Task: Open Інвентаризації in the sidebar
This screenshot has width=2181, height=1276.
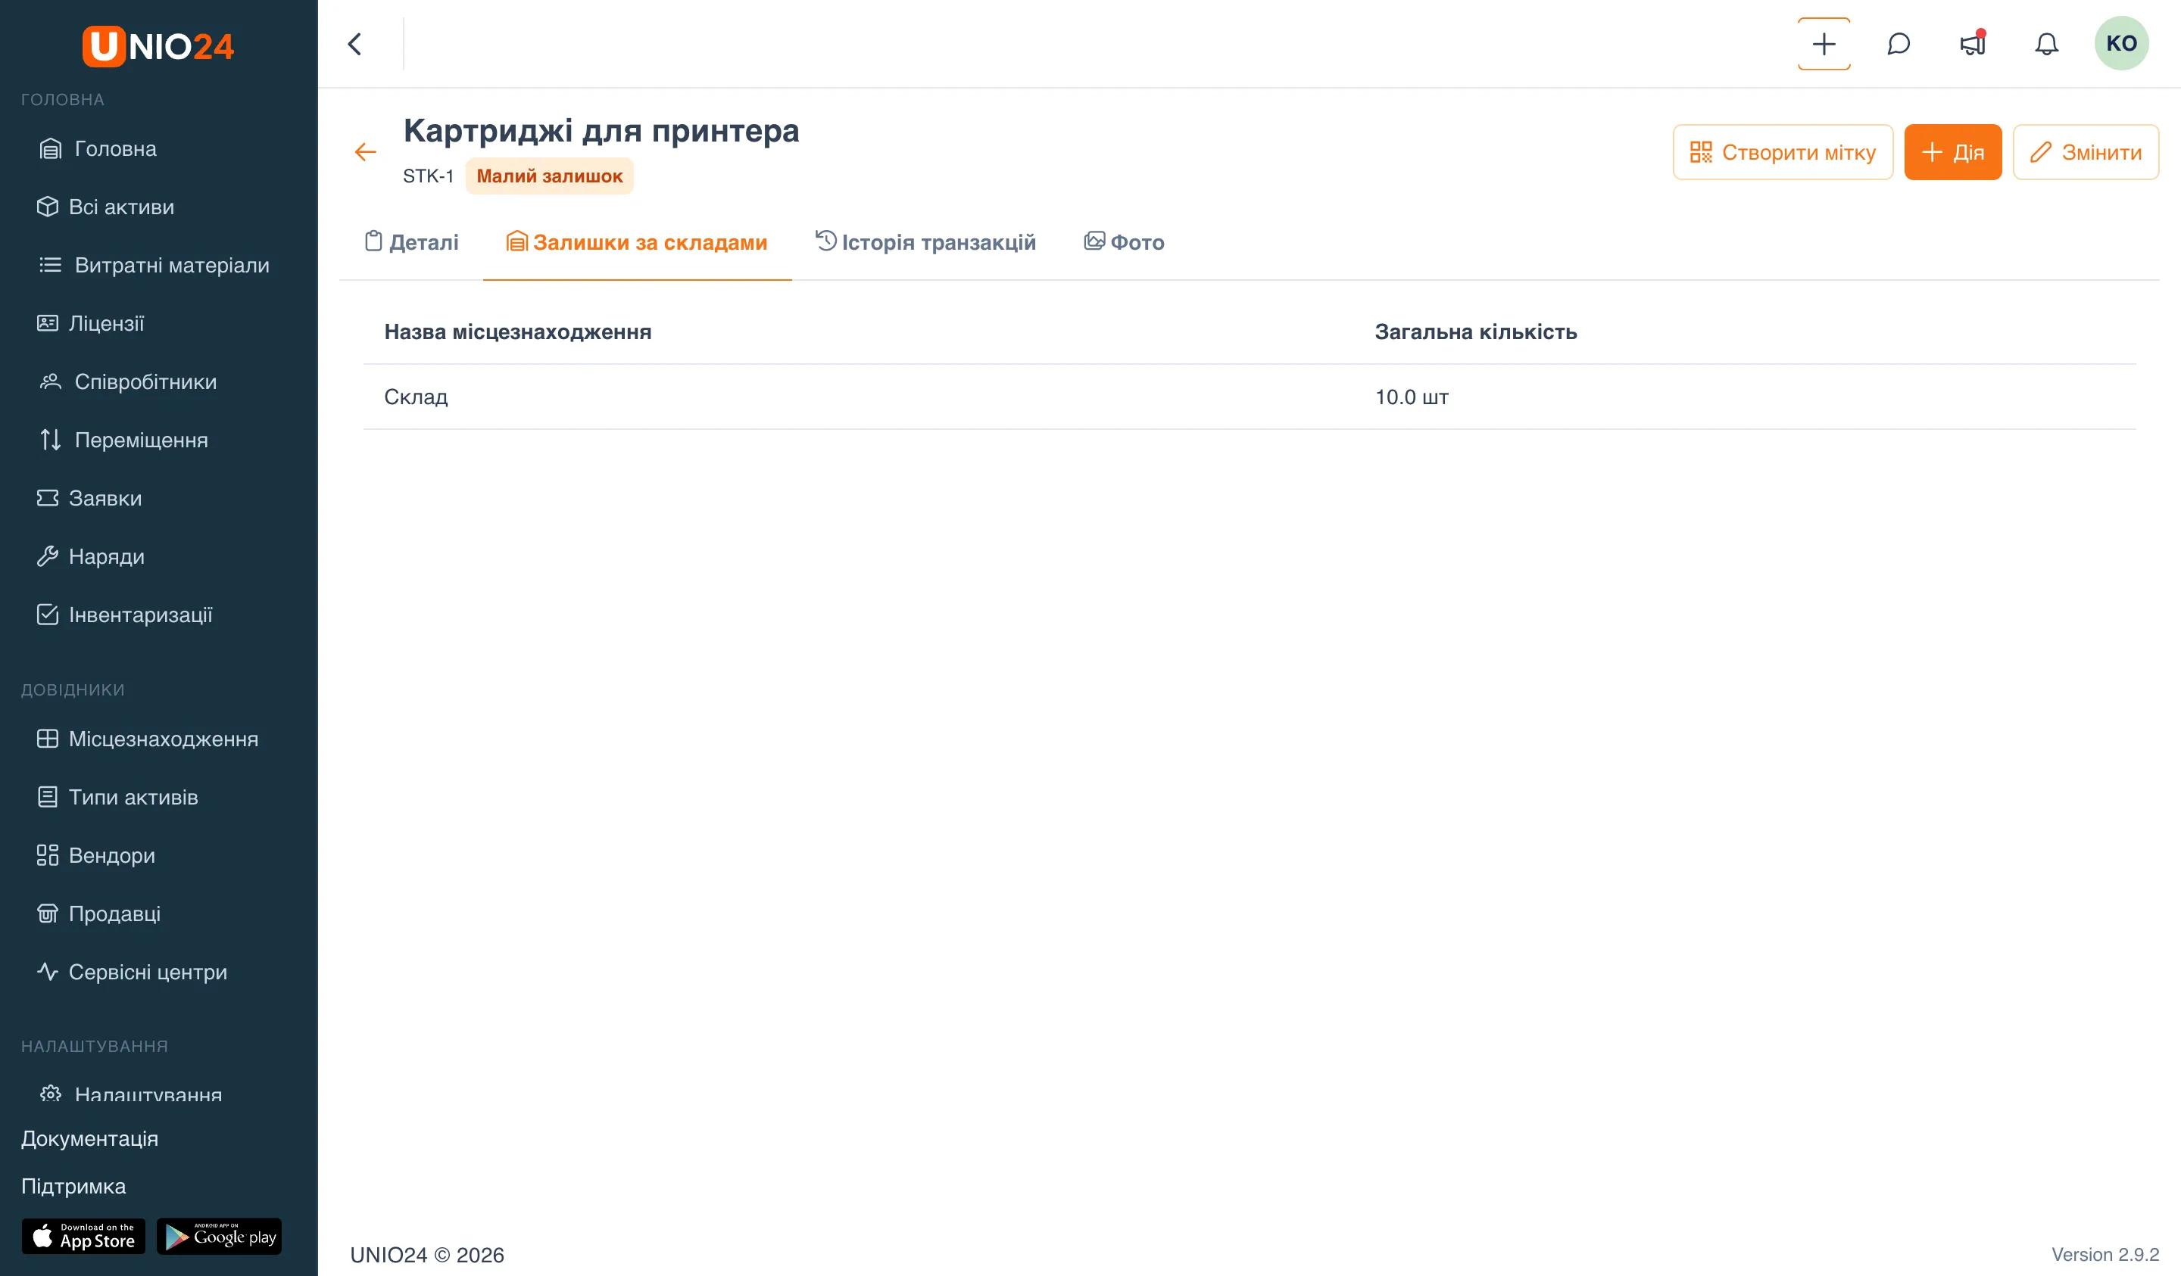Action: [126, 615]
